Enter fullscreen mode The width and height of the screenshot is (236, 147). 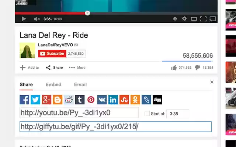[203, 19]
